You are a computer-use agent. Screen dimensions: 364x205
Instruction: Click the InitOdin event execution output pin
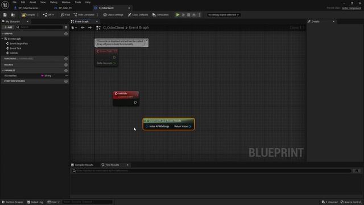point(135,102)
